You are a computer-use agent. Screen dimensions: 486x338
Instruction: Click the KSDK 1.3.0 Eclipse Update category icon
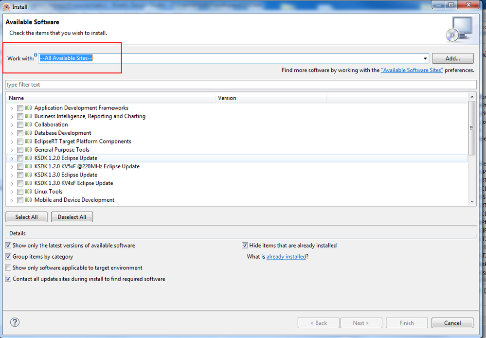[x=28, y=175]
